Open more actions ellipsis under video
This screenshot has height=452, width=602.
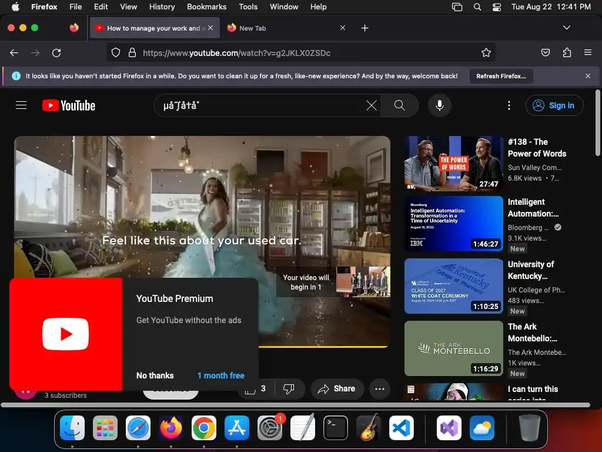(x=379, y=388)
